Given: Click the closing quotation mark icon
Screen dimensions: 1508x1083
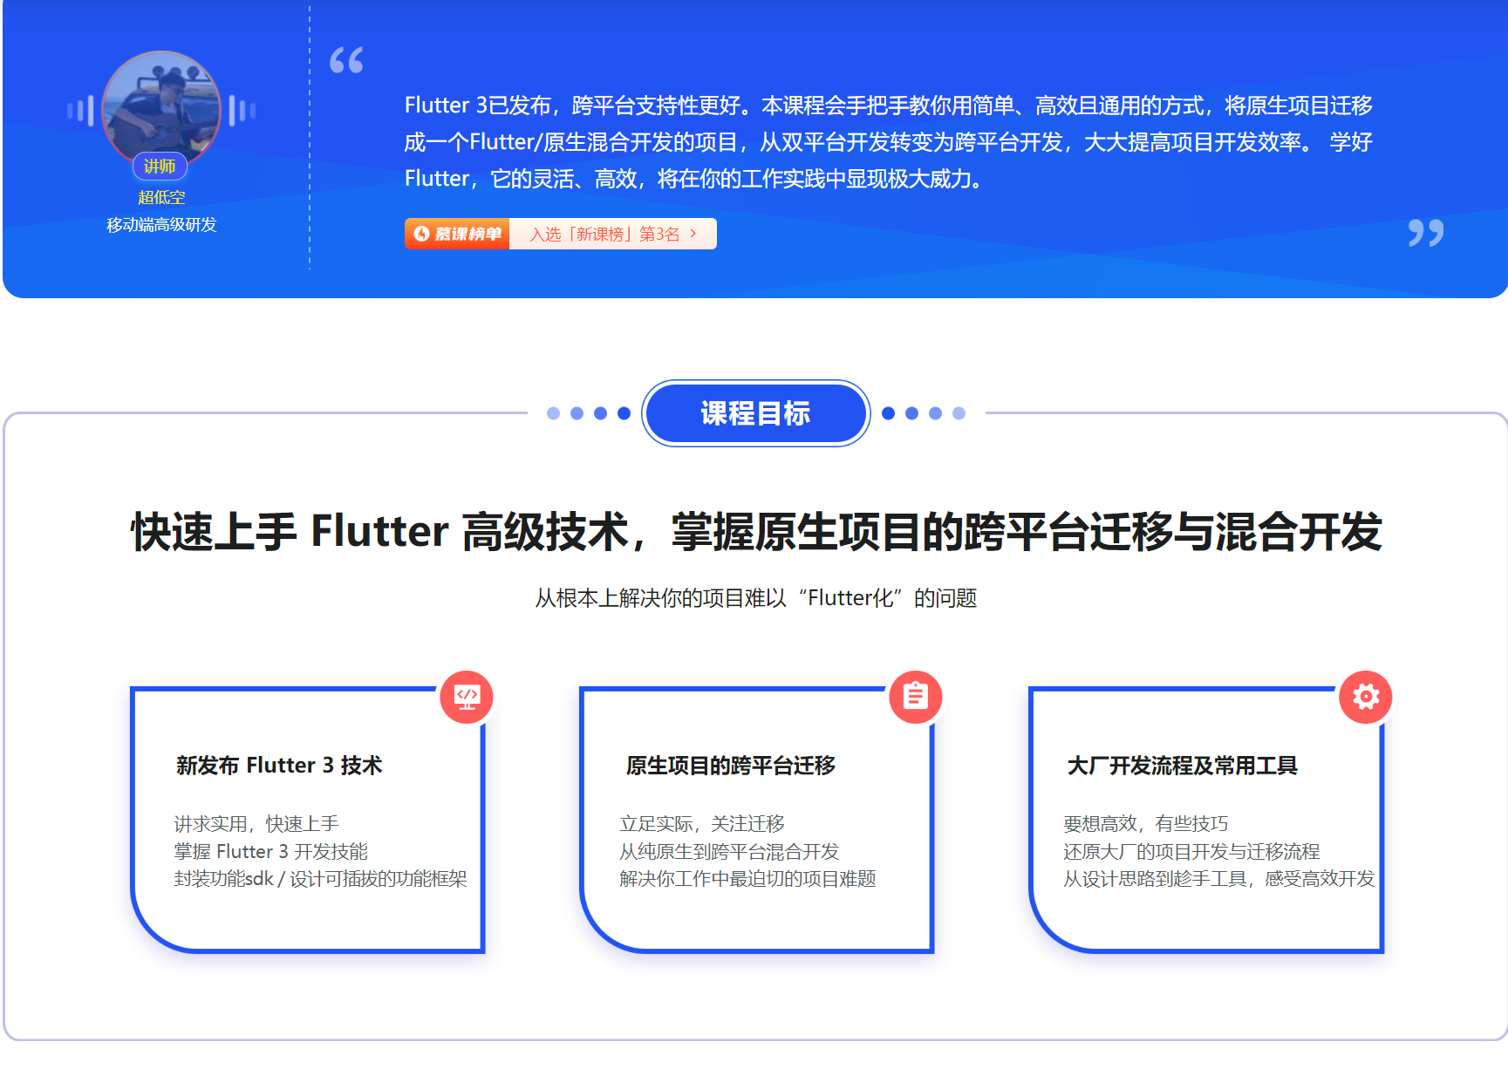Looking at the screenshot, I should 1426,233.
